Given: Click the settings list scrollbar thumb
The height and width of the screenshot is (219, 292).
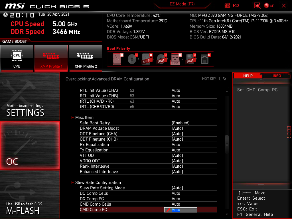Looking at the screenshot, I should [x=227, y=144].
